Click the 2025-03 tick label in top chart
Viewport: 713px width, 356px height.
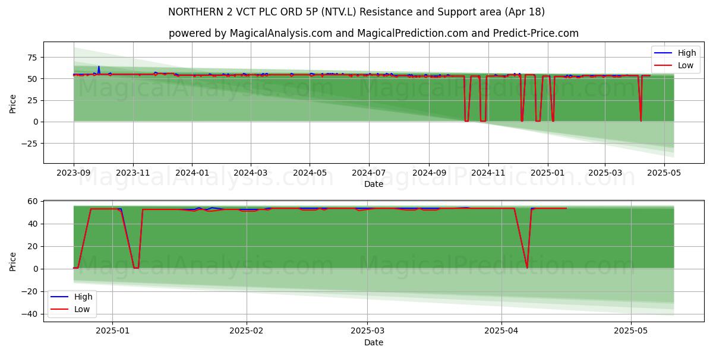pyautogui.click(x=605, y=173)
